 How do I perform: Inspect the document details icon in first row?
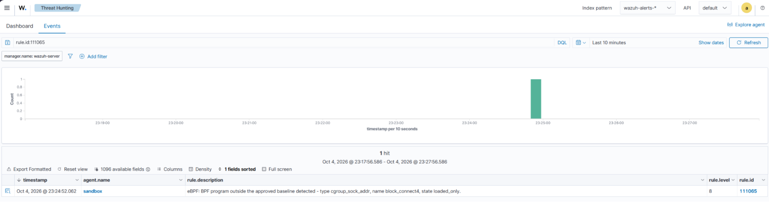coord(8,191)
